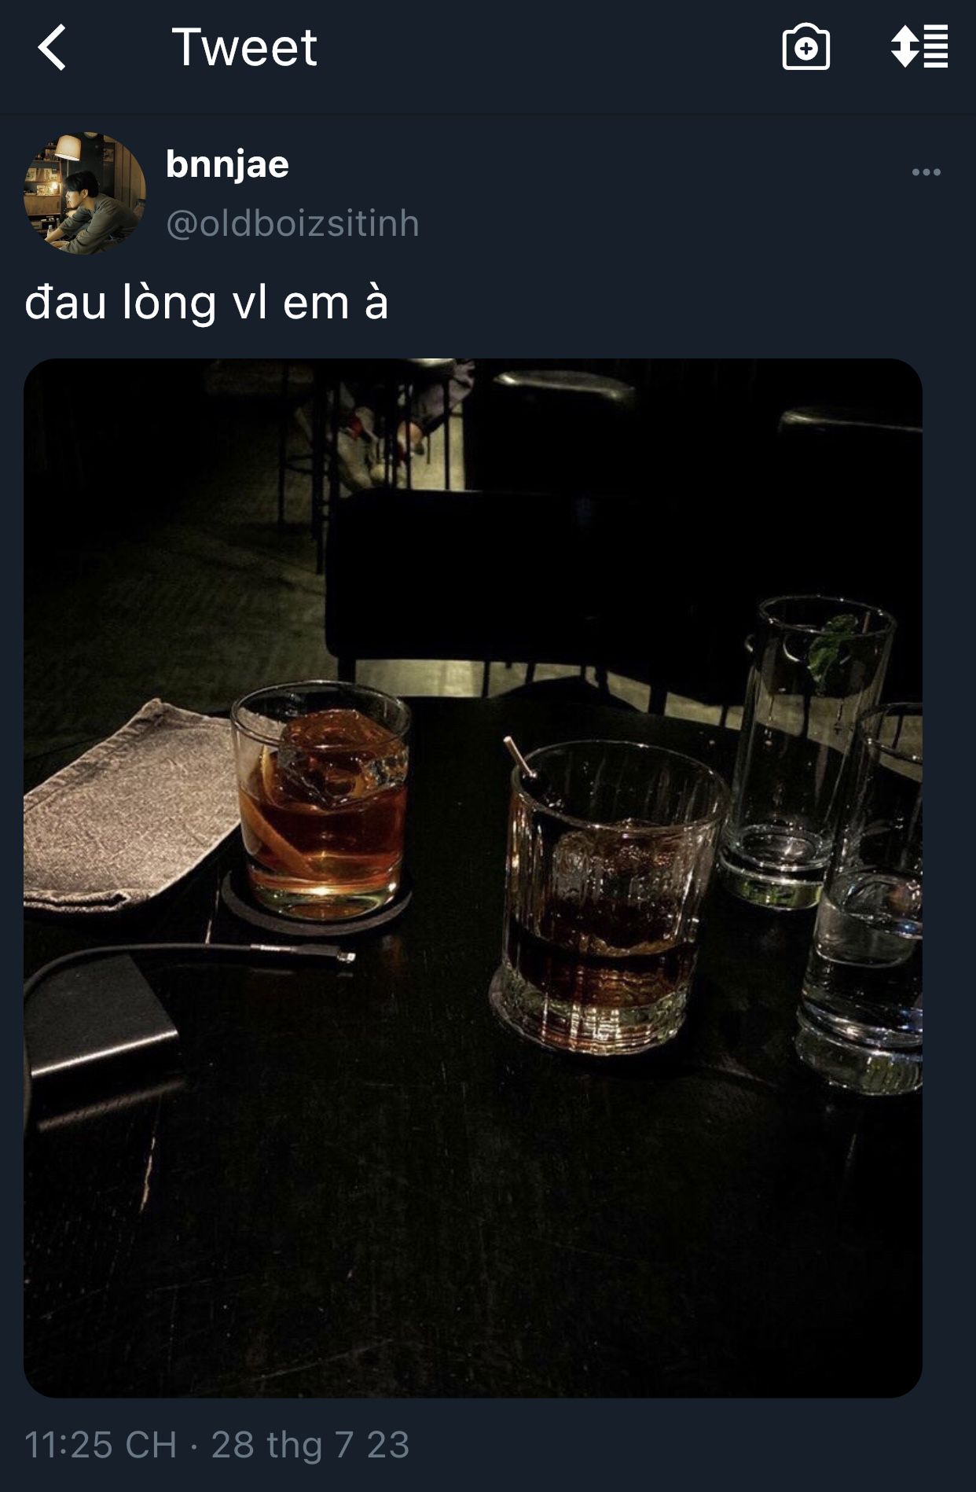This screenshot has width=976, height=1492.
Task: Click the 11:25 CH timestamp
Action: (x=101, y=1445)
